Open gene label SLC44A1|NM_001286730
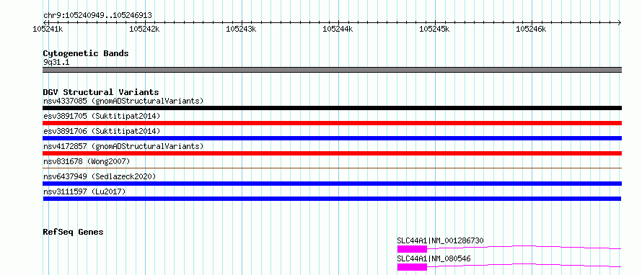The width and height of the screenshot is (642, 275). [440, 240]
